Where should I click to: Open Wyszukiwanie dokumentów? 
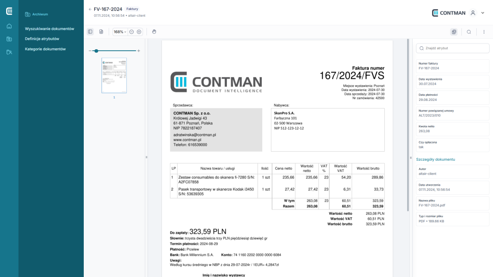pyautogui.click(x=49, y=29)
